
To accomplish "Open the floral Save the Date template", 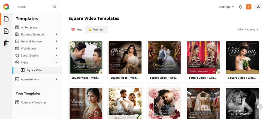I will (x=164, y=103).
